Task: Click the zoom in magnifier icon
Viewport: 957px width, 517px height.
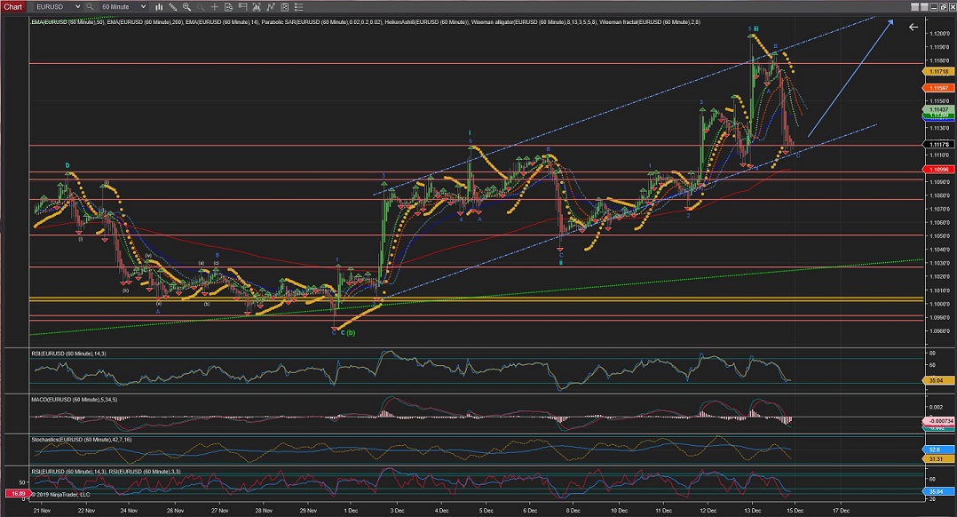Action: (x=186, y=7)
